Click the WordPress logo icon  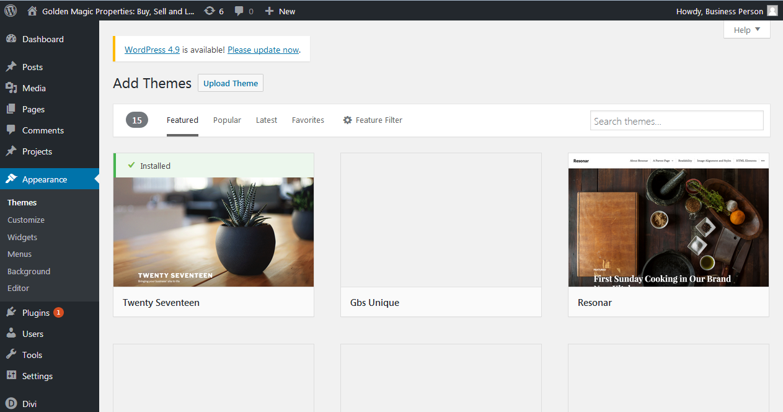11,11
